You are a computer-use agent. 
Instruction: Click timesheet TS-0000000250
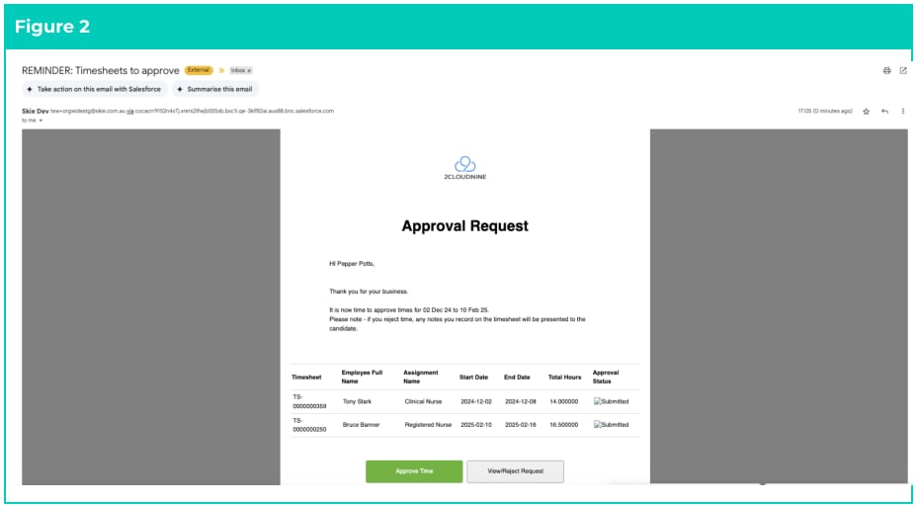(x=310, y=425)
